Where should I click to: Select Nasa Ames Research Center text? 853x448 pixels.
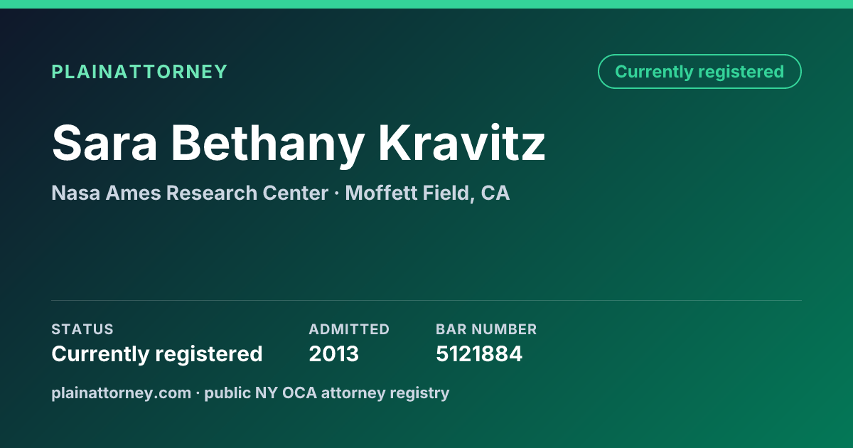(190, 193)
